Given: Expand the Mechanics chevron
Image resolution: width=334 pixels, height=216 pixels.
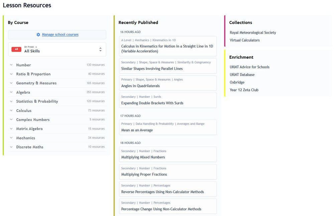Looking at the screenshot, I should point(11,138).
